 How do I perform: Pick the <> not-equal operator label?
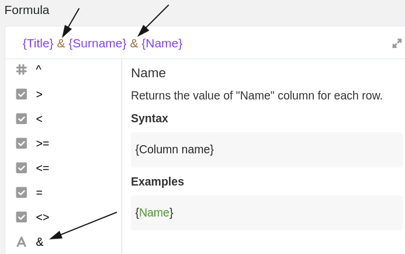coord(43,217)
